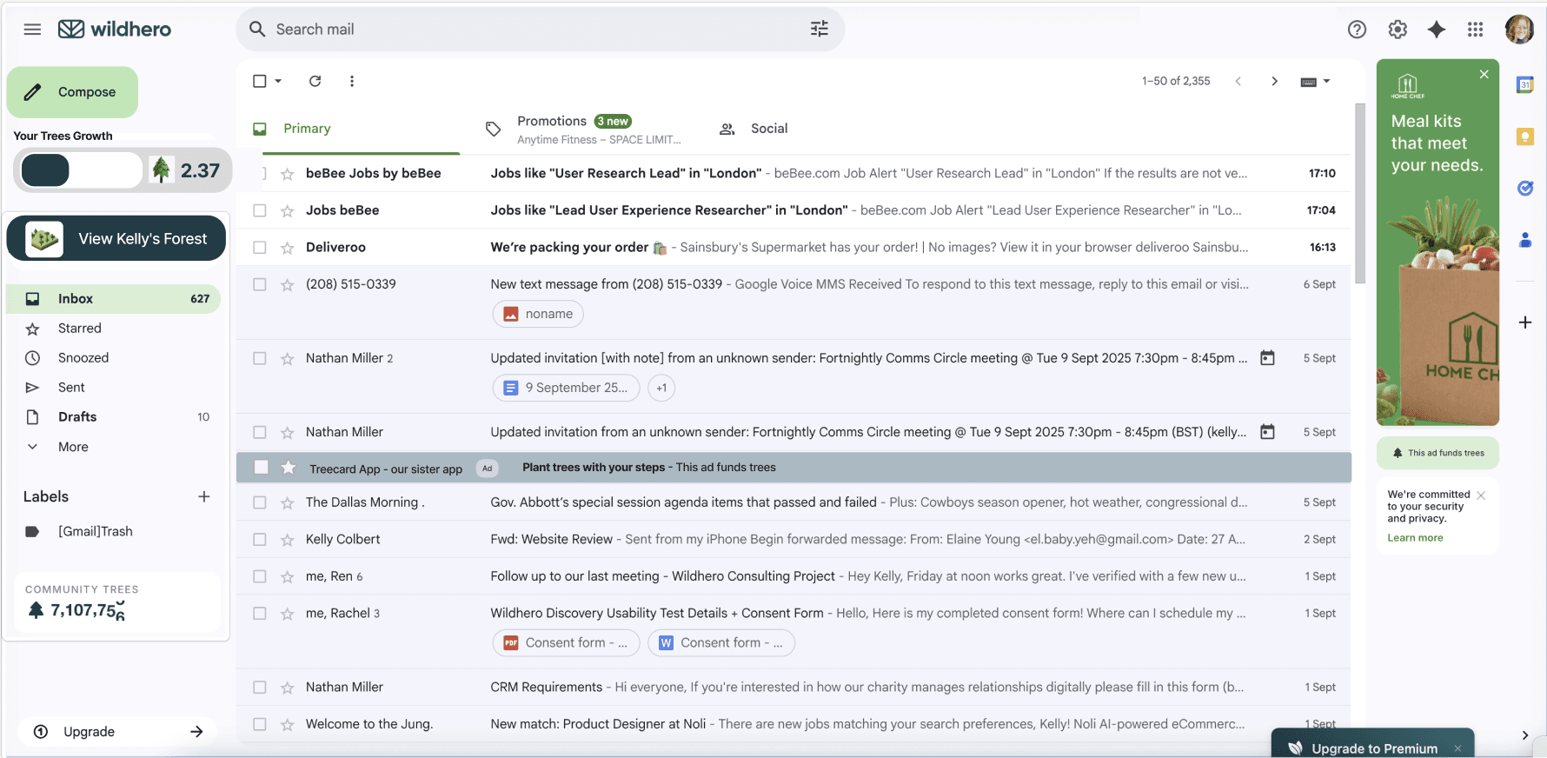Viewport: 1547px width, 758px height.
Task: Show side panel arrow at bottom right
Action: (x=1525, y=735)
